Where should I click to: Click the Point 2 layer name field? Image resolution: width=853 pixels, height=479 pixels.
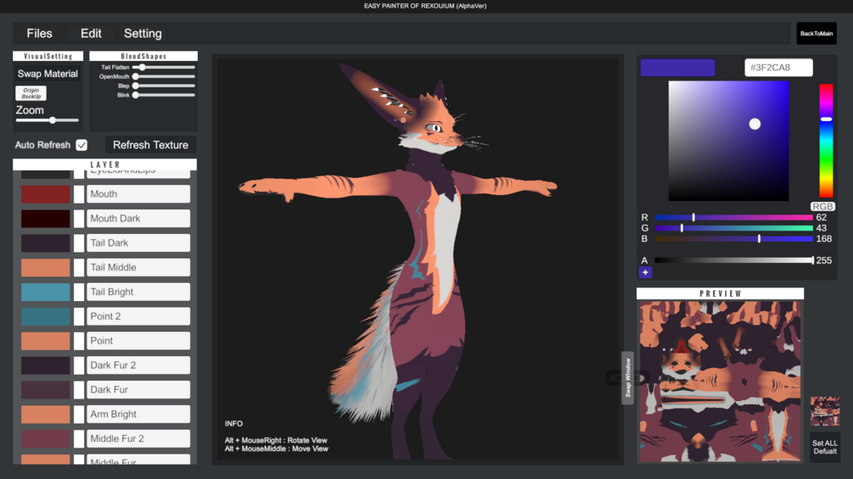(x=138, y=316)
